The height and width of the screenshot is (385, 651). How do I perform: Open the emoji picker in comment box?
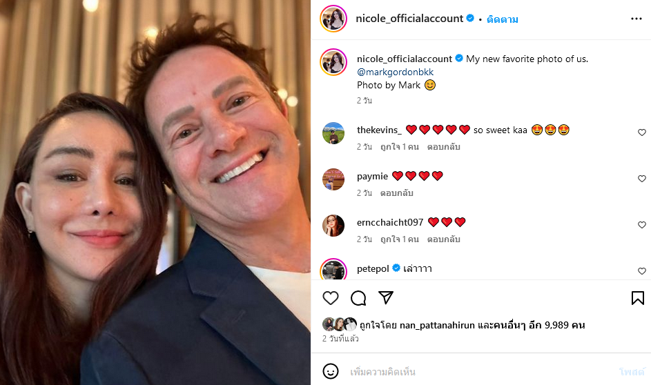tap(331, 372)
